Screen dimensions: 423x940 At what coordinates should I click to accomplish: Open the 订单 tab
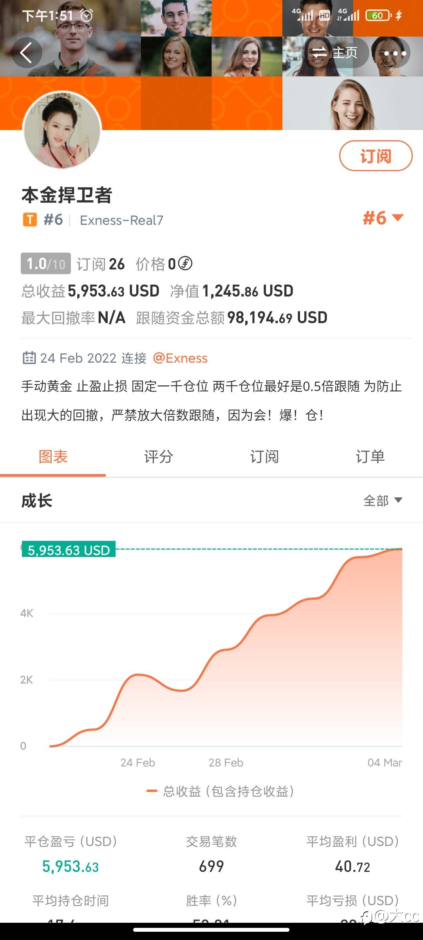370,457
